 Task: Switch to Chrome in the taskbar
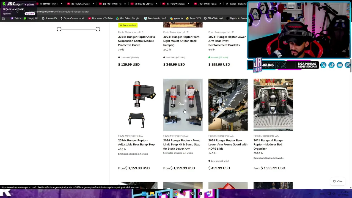(x=176, y=194)
